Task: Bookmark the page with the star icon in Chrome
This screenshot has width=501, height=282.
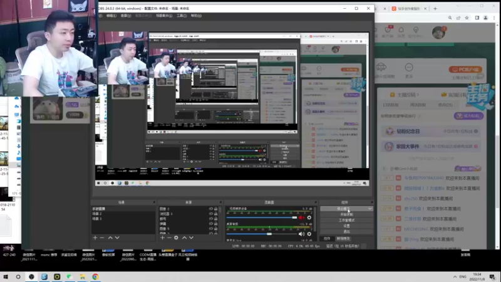Action: pyautogui.click(x=467, y=18)
